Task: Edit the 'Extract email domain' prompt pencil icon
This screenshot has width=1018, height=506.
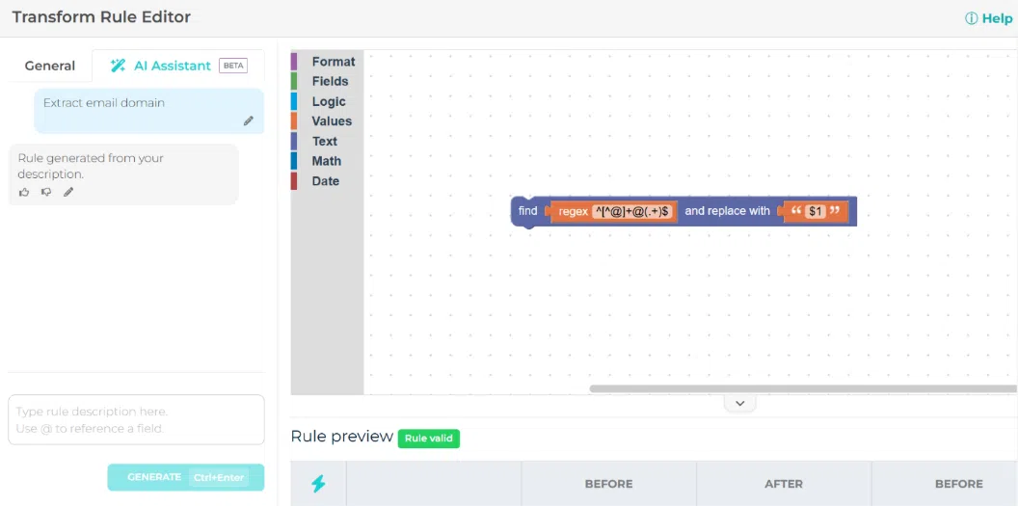Action: click(x=249, y=121)
